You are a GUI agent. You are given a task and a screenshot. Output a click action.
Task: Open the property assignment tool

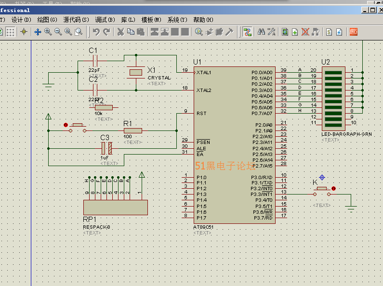click(271, 32)
